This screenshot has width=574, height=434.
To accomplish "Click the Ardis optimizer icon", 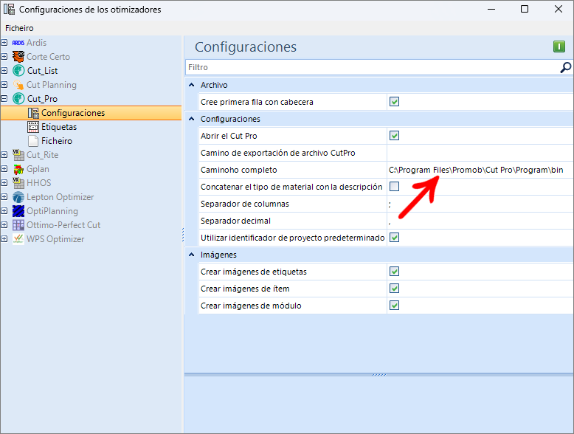I will click(18, 43).
